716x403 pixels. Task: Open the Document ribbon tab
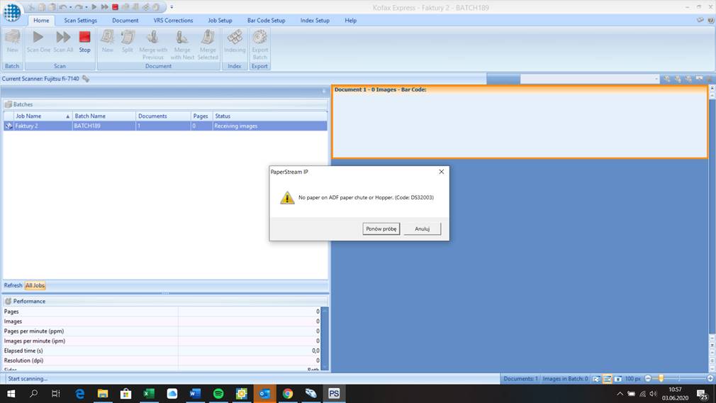tap(125, 21)
